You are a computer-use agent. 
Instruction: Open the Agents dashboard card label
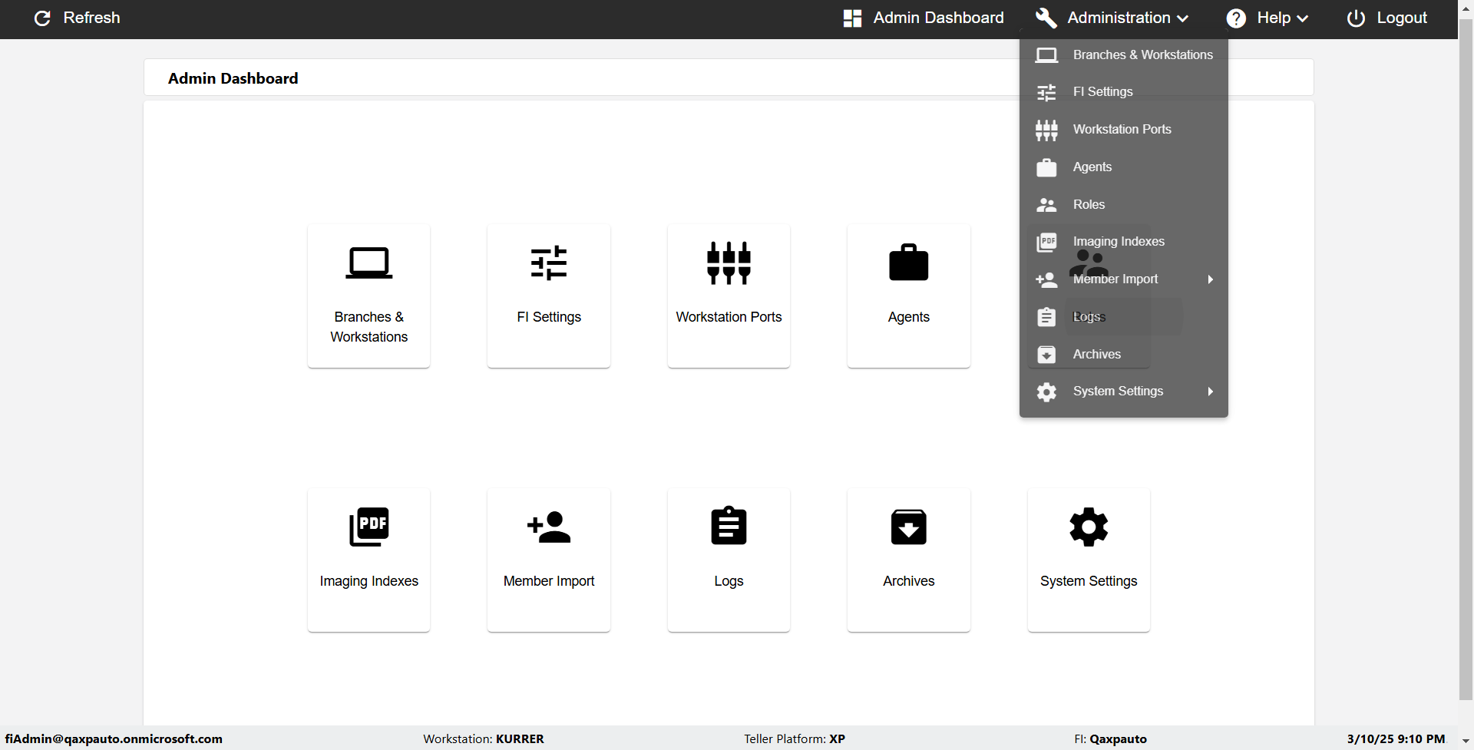[x=909, y=317]
